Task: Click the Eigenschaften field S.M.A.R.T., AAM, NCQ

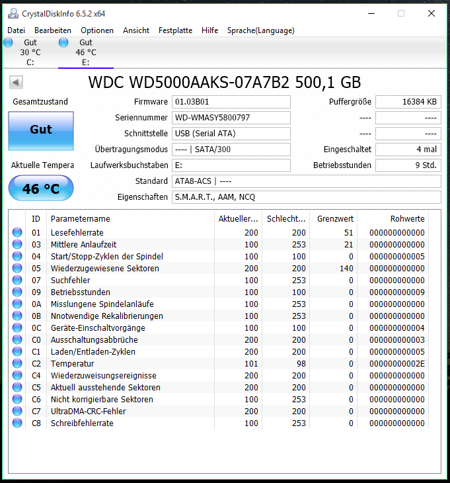Action: click(307, 197)
